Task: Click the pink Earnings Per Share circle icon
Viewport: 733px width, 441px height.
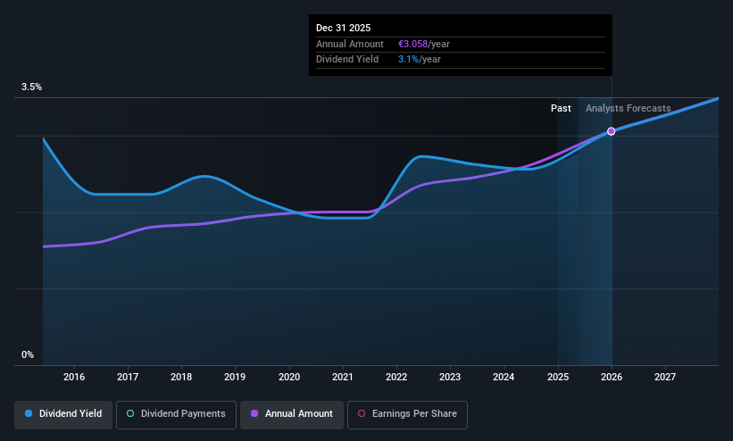Action: 362,413
